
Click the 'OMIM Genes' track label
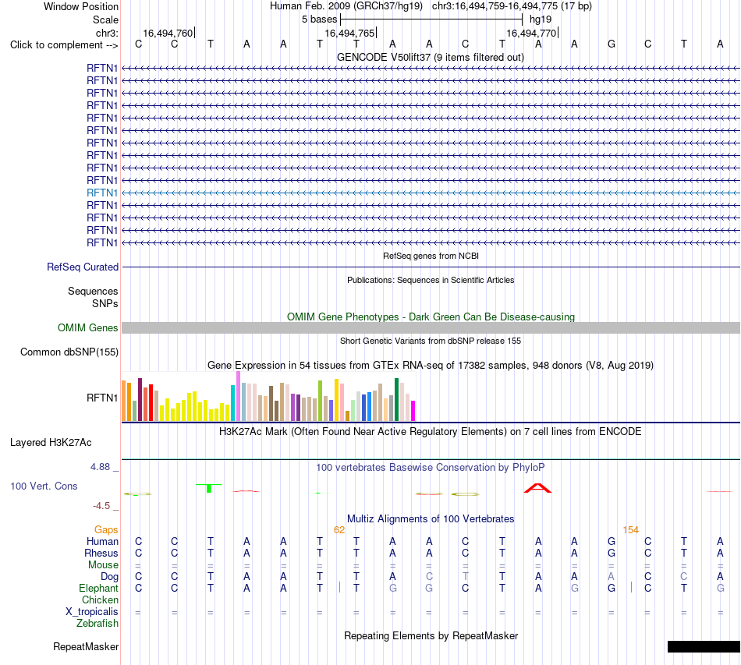pyautogui.click(x=87, y=327)
